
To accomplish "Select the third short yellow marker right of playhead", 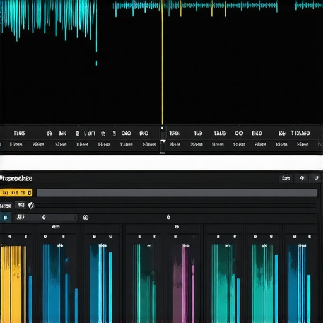I will pos(225,9).
